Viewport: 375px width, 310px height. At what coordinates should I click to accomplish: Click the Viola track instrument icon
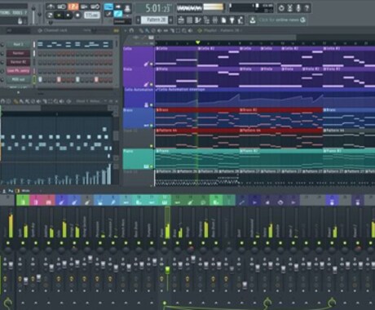pyautogui.click(x=146, y=85)
